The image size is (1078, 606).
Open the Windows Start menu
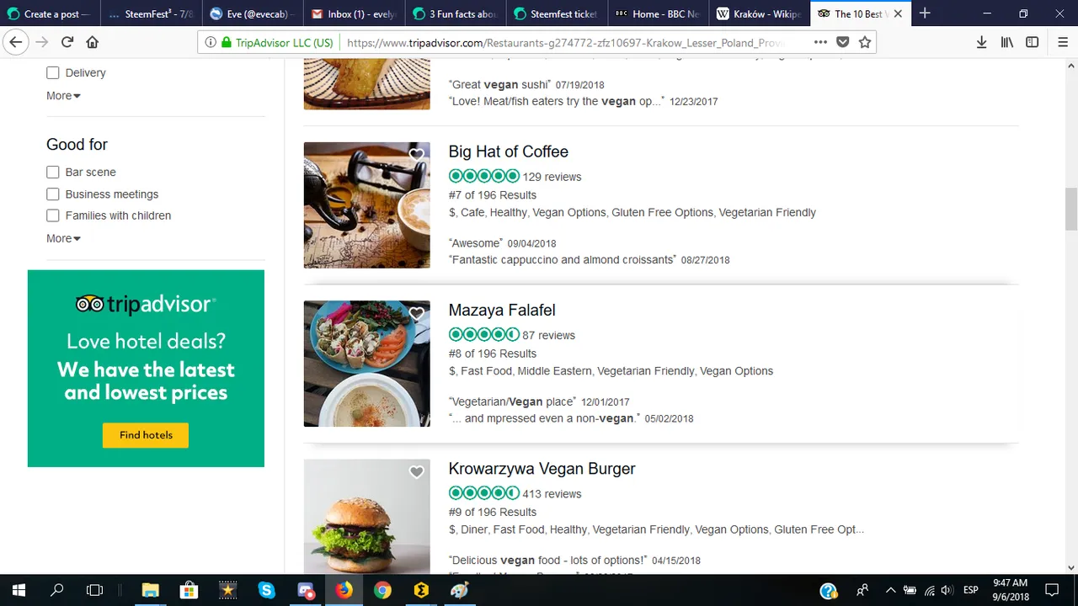[19, 590]
